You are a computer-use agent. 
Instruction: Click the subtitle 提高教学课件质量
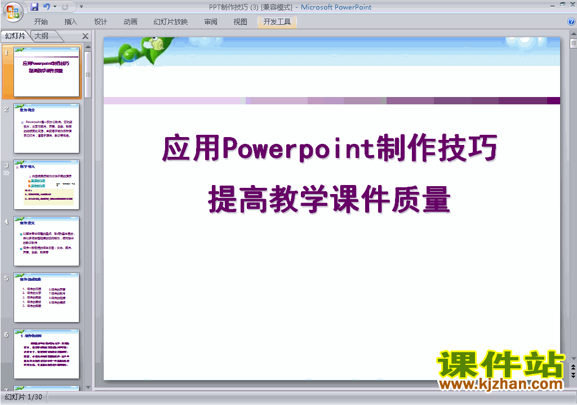pos(330,199)
